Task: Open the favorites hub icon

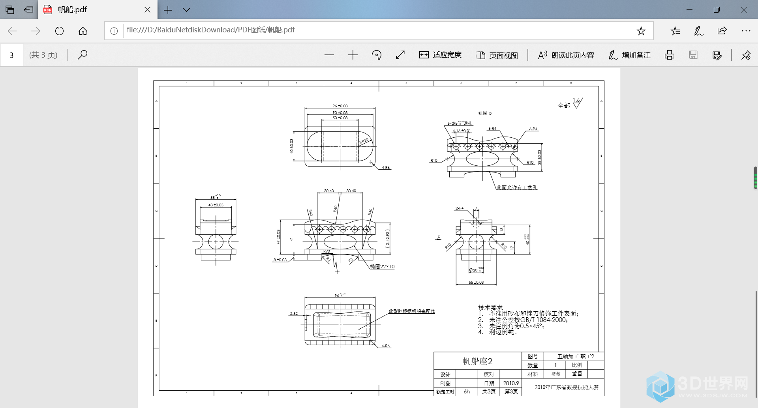Action: click(675, 31)
